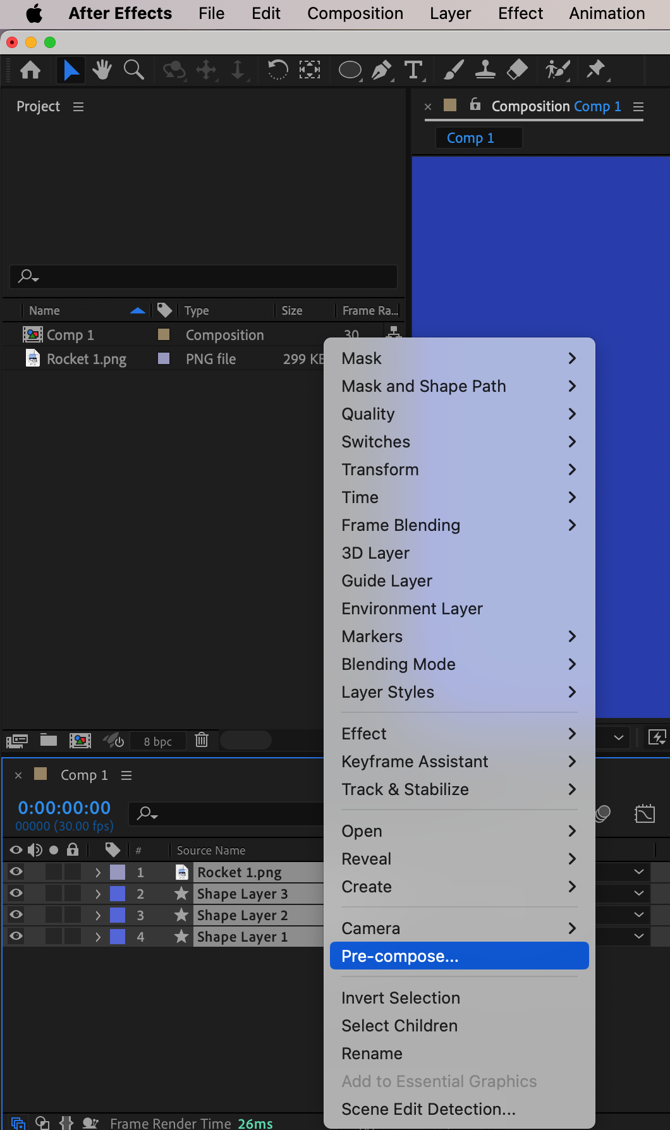Delete selected item with trash icon
Viewport: 670px width, 1130px height.
(x=202, y=740)
